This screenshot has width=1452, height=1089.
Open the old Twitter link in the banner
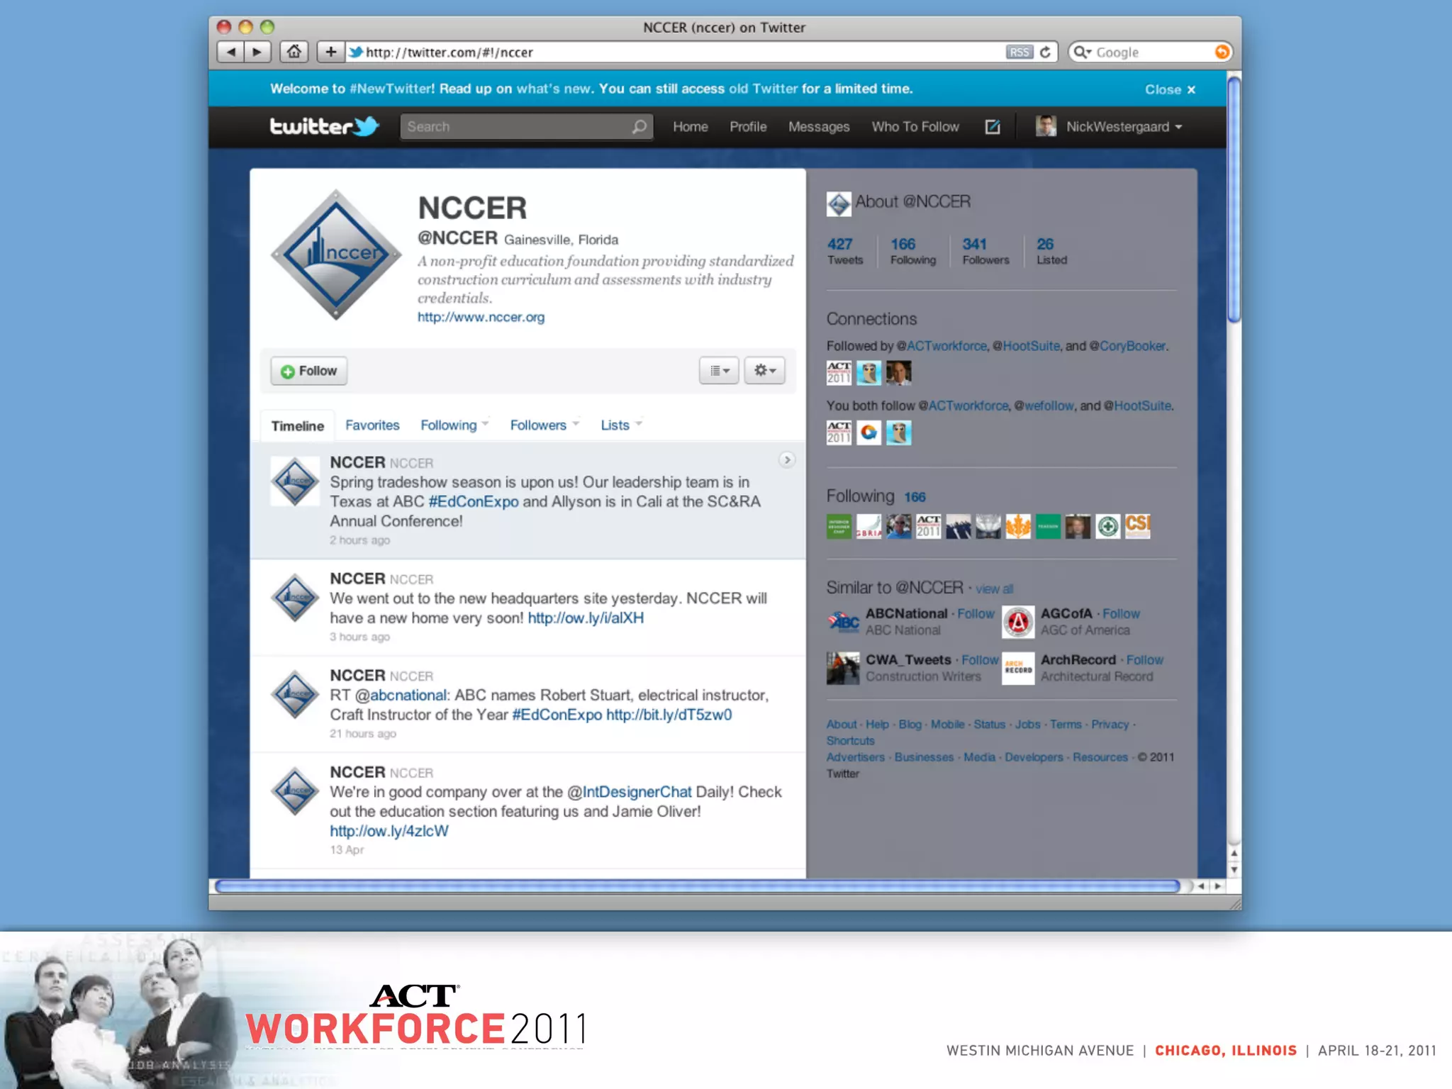click(x=764, y=89)
